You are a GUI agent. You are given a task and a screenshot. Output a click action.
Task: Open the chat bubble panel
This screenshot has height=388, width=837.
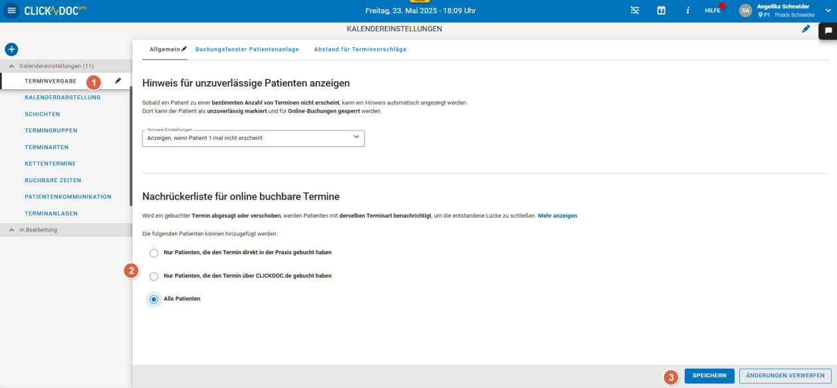[x=828, y=31]
